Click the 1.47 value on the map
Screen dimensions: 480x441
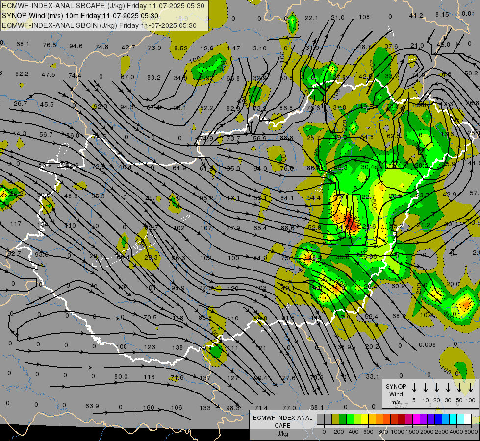(x=233, y=49)
